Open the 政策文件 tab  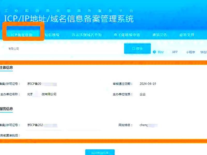point(187,35)
